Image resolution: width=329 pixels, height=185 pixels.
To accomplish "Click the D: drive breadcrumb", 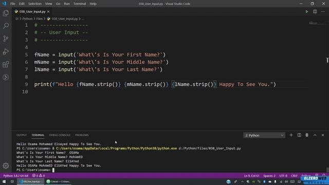I will (x=17, y=18).
